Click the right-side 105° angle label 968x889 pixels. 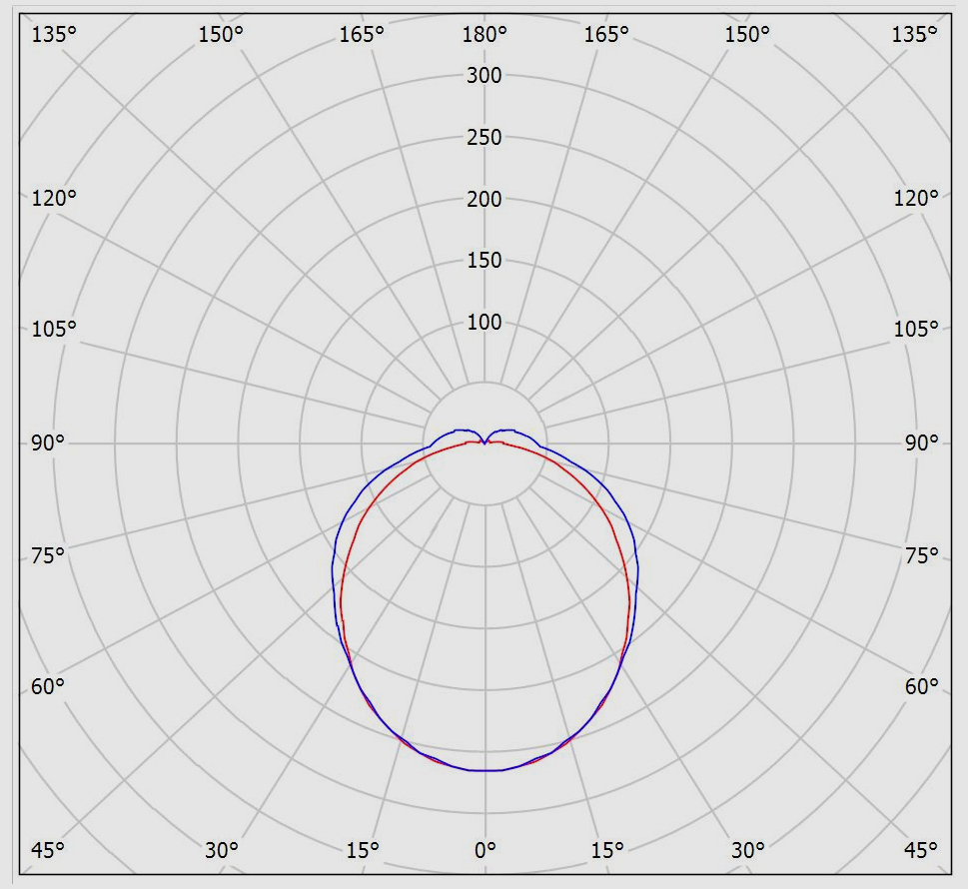tap(916, 329)
